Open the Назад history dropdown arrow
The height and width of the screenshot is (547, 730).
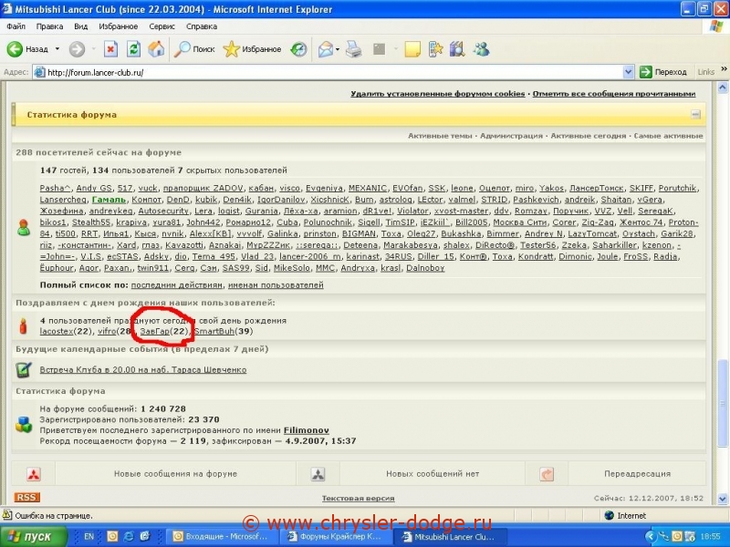coord(57,49)
